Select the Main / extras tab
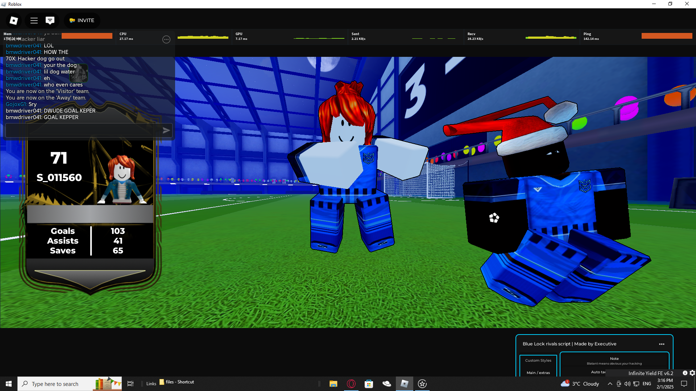The height and width of the screenshot is (391, 696). tap(538, 373)
